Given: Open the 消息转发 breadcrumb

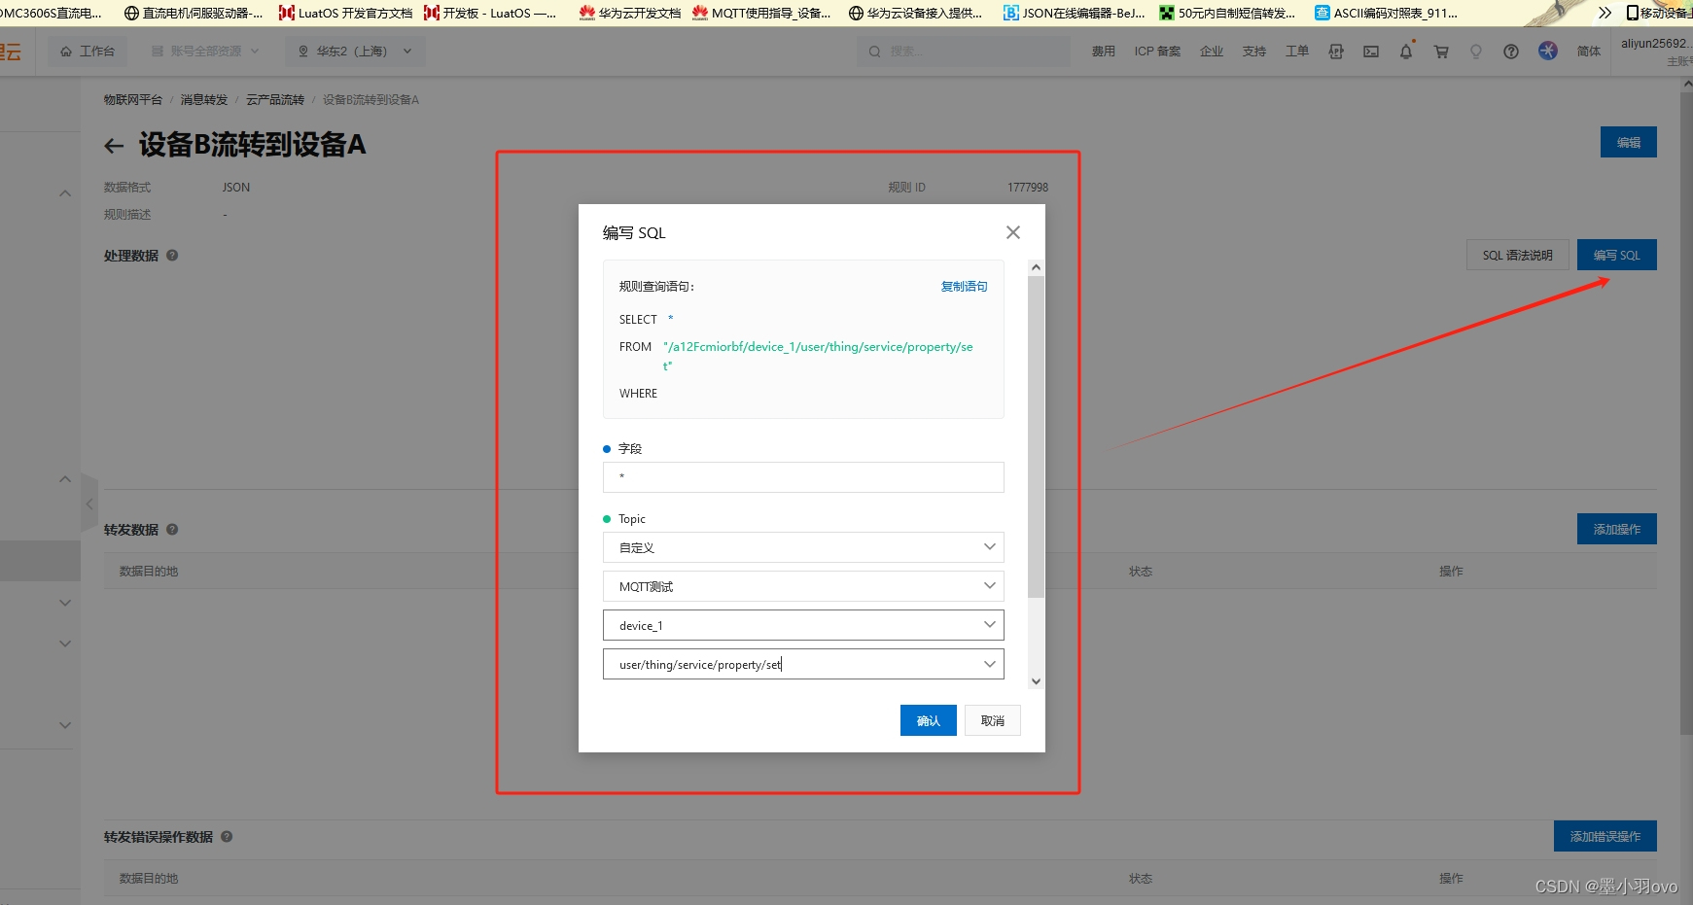Looking at the screenshot, I should click(x=203, y=100).
